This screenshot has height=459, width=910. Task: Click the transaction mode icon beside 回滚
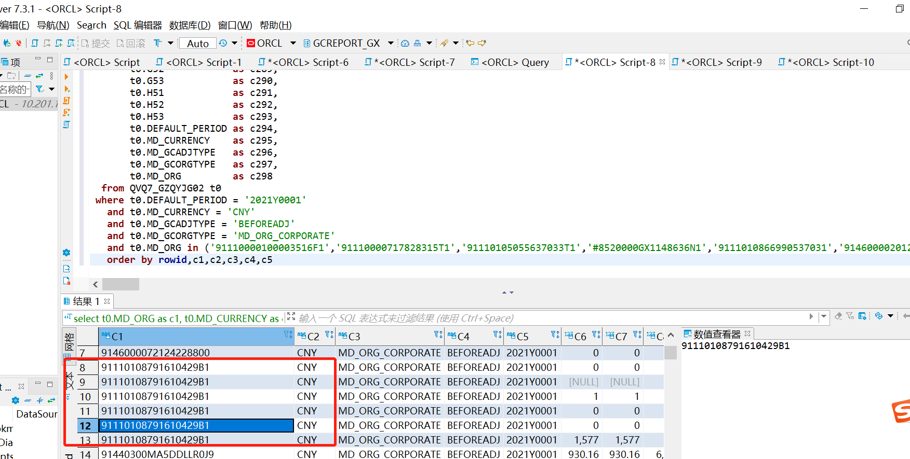pyautogui.click(x=158, y=43)
